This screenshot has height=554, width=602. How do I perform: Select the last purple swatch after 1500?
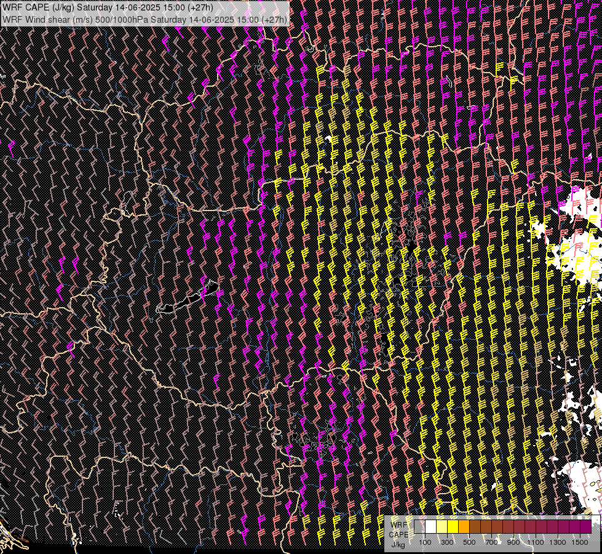pos(586,527)
